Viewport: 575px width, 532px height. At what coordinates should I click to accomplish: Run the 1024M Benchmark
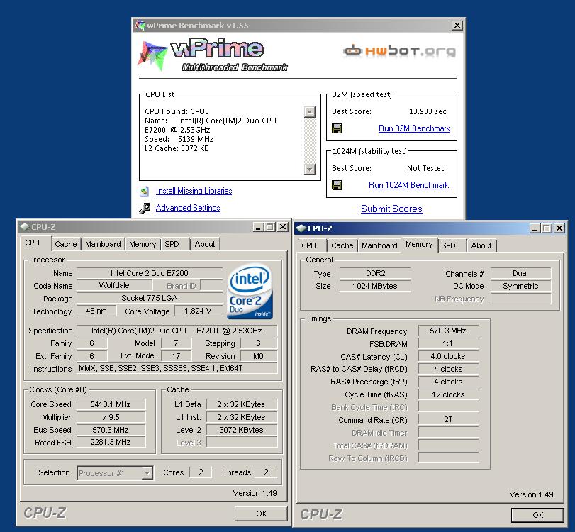(408, 185)
